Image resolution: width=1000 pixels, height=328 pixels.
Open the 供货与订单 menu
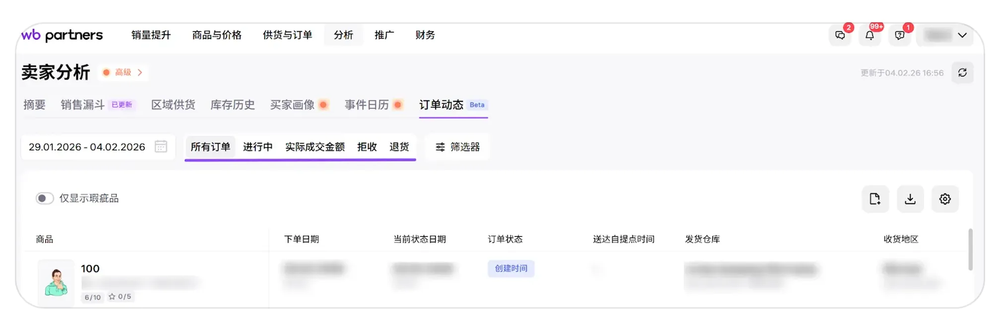(x=287, y=35)
